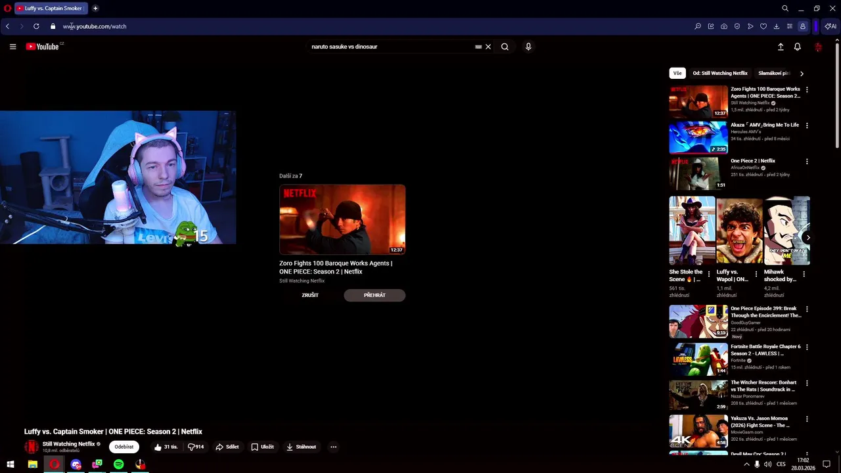This screenshot has height=473, width=841.
Task: Open the Opera menu logo
Action: click(x=8, y=9)
